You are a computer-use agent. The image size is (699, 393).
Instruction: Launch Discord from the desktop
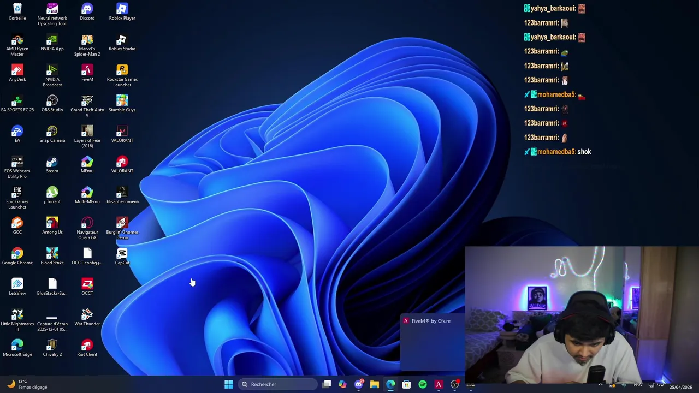87,13
